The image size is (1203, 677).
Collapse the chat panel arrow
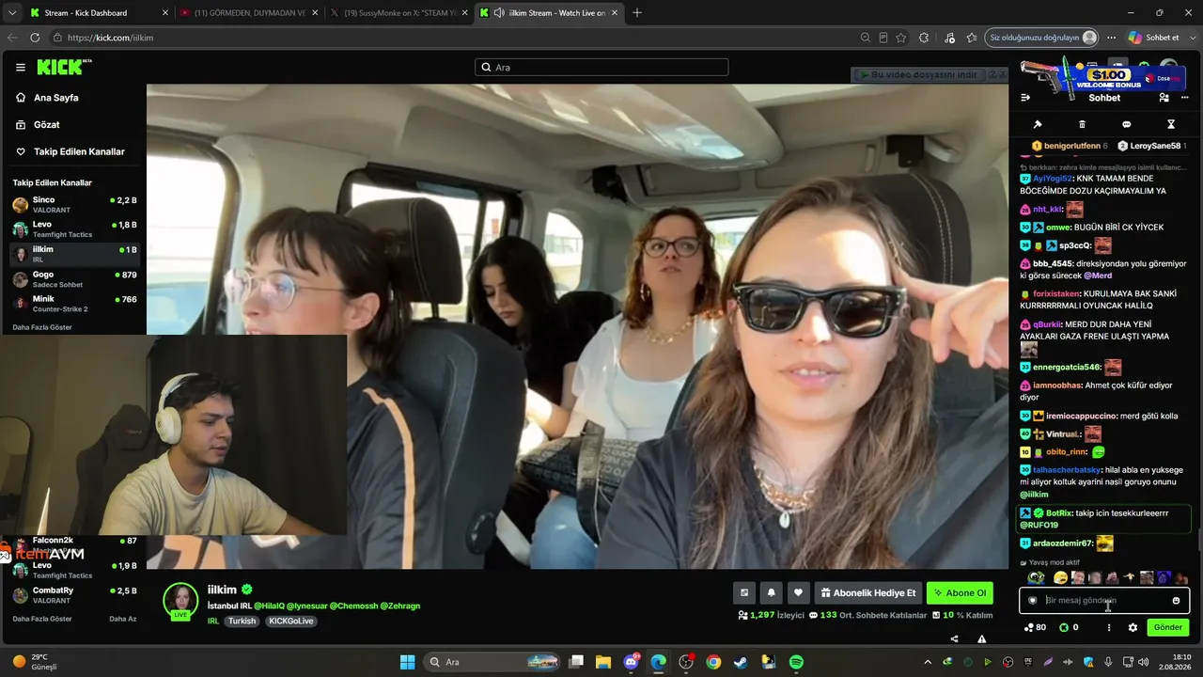(x=1025, y=98)
